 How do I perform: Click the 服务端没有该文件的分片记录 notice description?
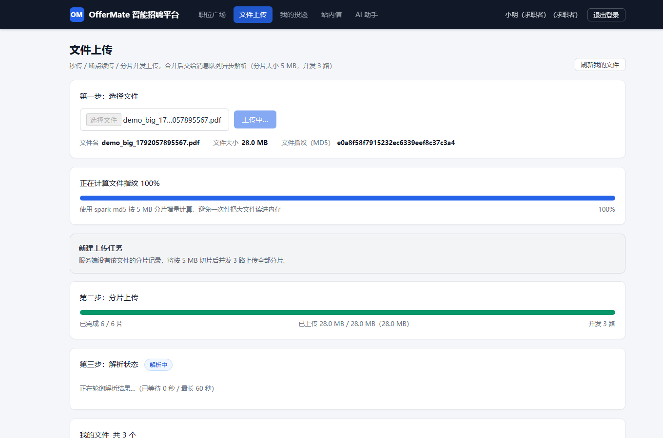coord(184,260)
